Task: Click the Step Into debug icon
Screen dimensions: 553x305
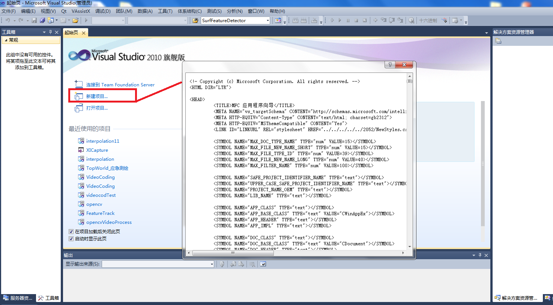Action: (x=384, y=20)
